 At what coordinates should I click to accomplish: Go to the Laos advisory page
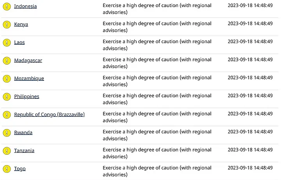[20, 42]
